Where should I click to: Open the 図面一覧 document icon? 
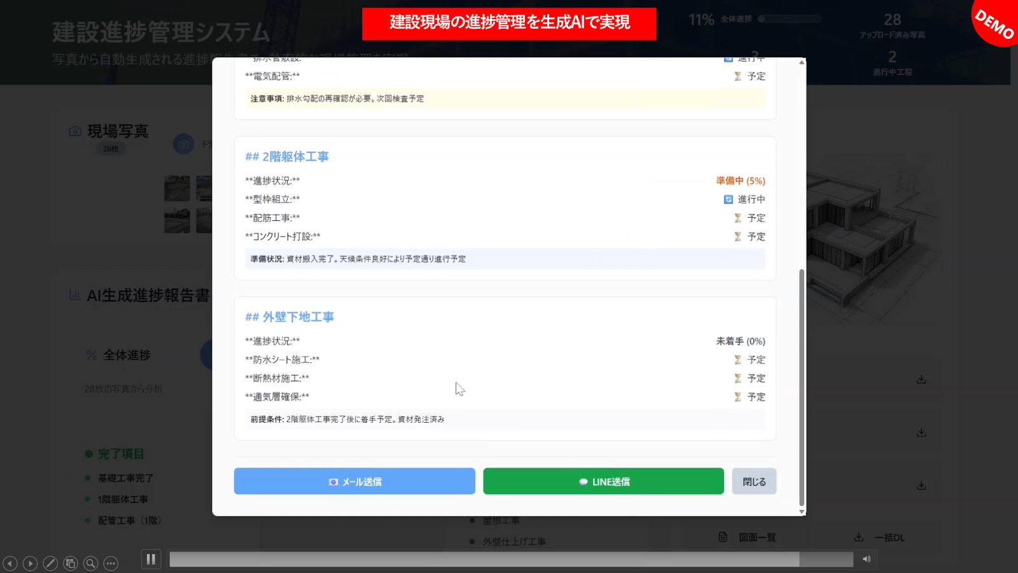(723, 537)
